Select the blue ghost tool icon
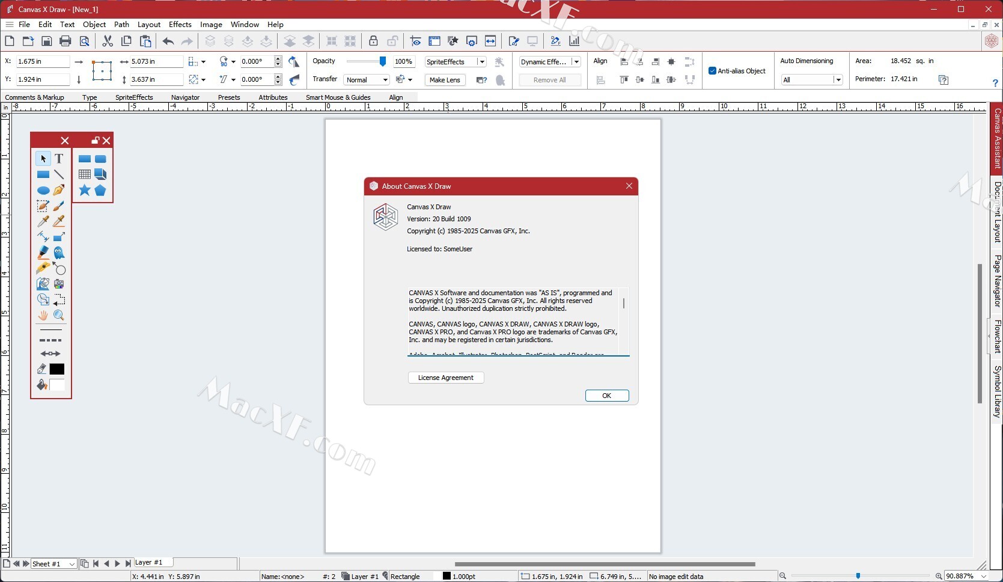1003x582 pixels. click(x=59, y=253)
